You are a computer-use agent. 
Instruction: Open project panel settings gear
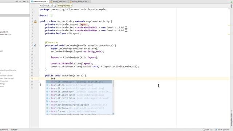[24, 1]
